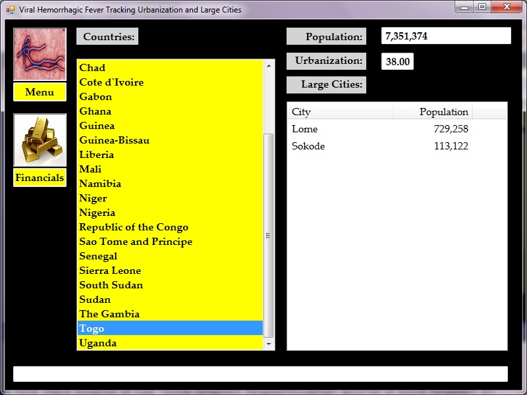Click the gold bars Financials icon
527x395 pixels.
click(x=40, y=140)
